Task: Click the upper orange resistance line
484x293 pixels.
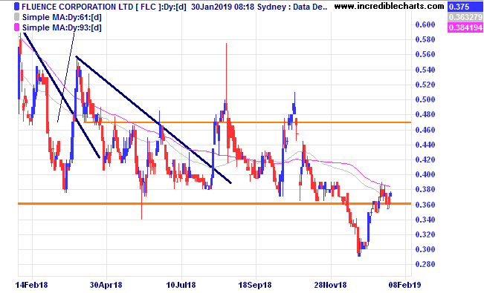Action: point(247,122)
